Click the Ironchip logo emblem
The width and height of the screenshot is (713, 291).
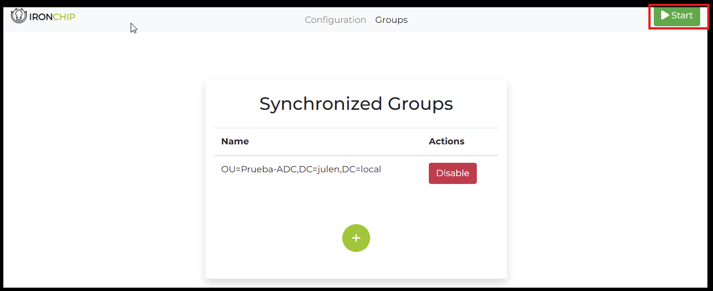pos(19,16)
